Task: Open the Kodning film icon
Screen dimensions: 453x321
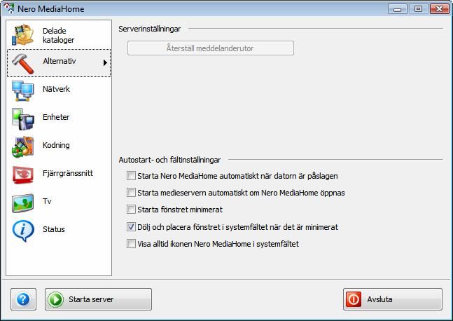Action: coord(23,146)
